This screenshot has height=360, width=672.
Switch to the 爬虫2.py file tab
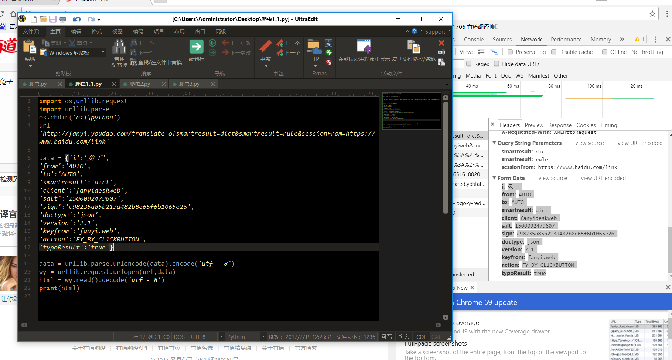(140, 84)
